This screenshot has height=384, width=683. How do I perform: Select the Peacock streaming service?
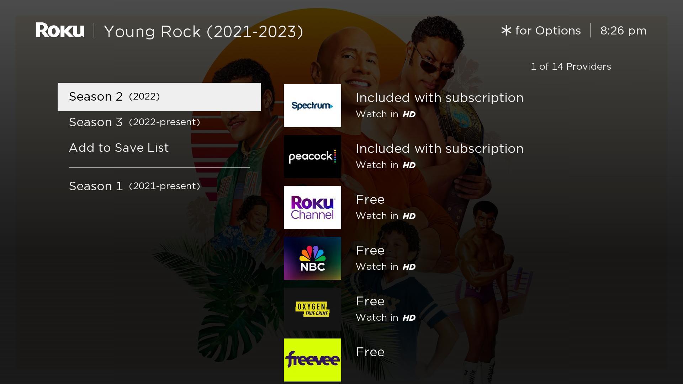[x=312, y=156]
